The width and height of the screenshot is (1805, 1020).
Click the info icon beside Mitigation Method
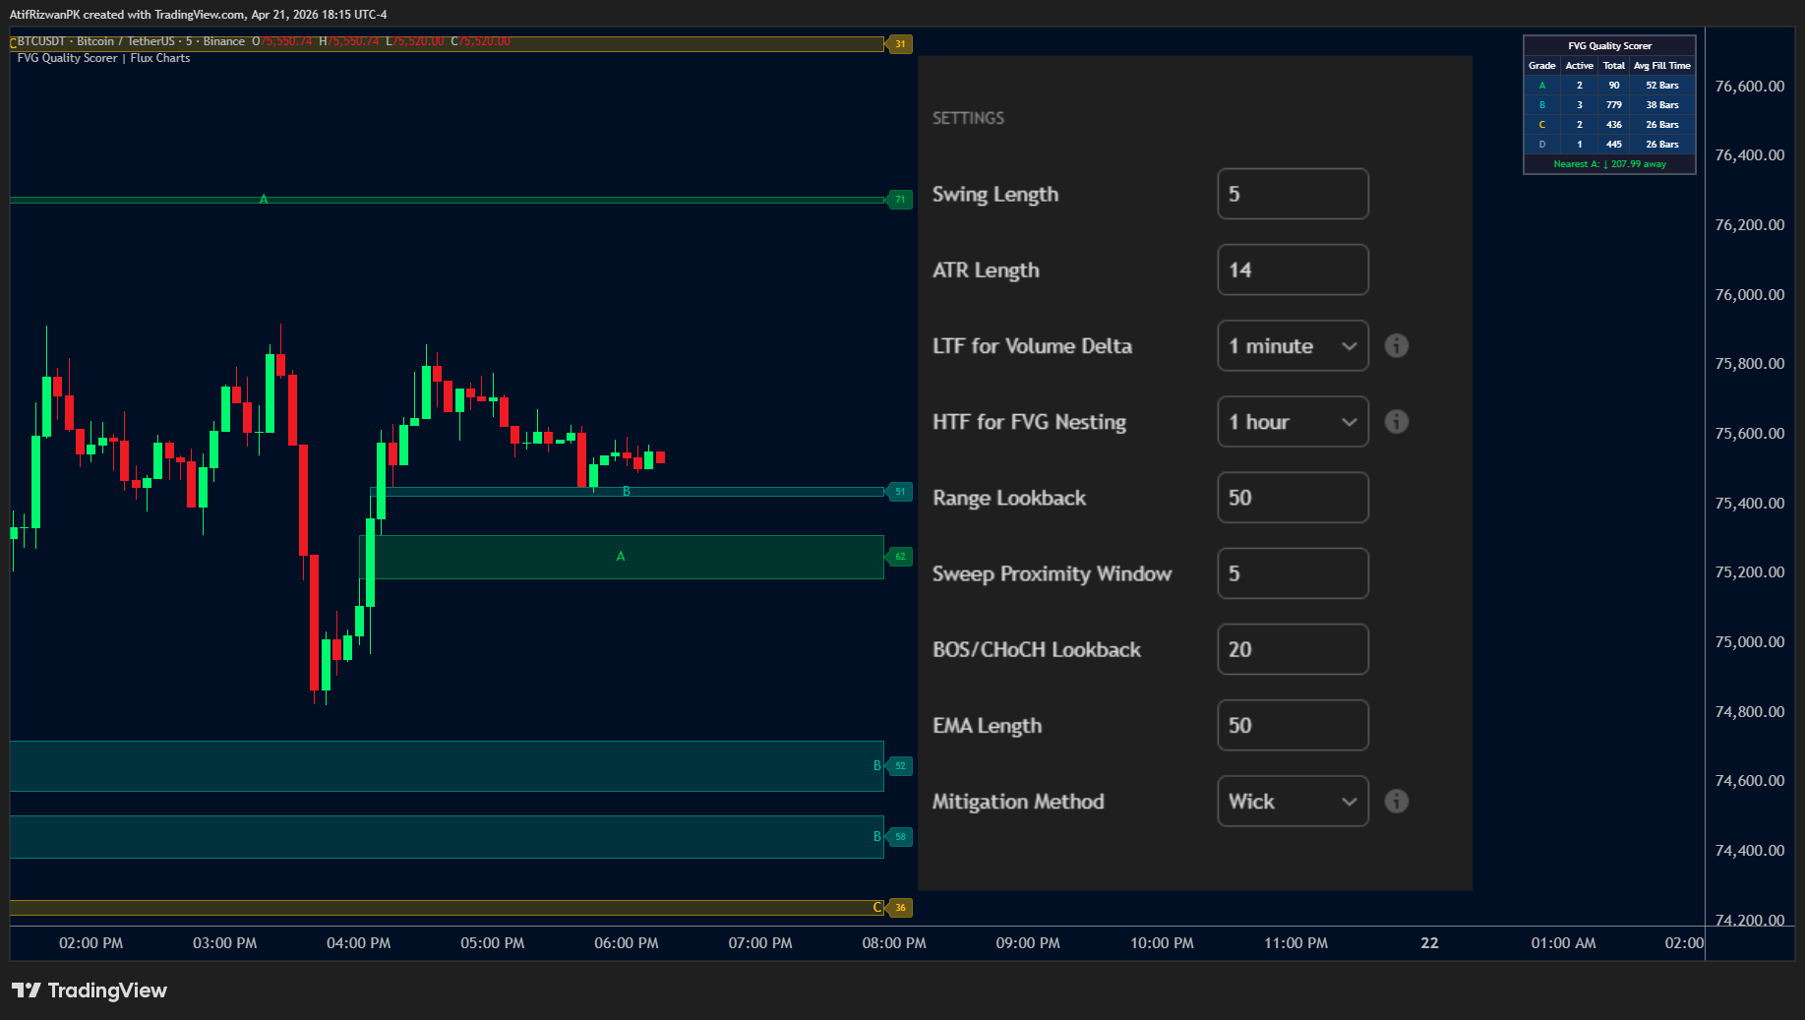1397,801
